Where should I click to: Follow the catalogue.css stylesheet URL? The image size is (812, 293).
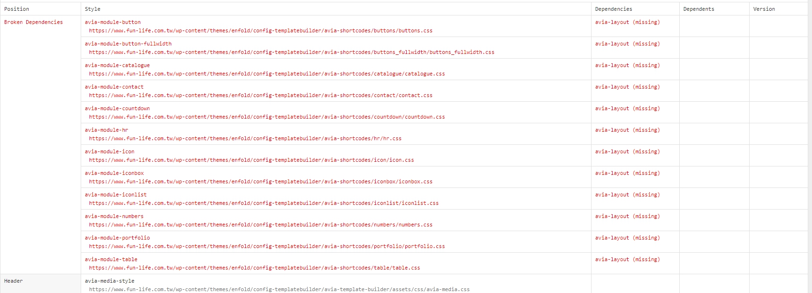[266, 74]
